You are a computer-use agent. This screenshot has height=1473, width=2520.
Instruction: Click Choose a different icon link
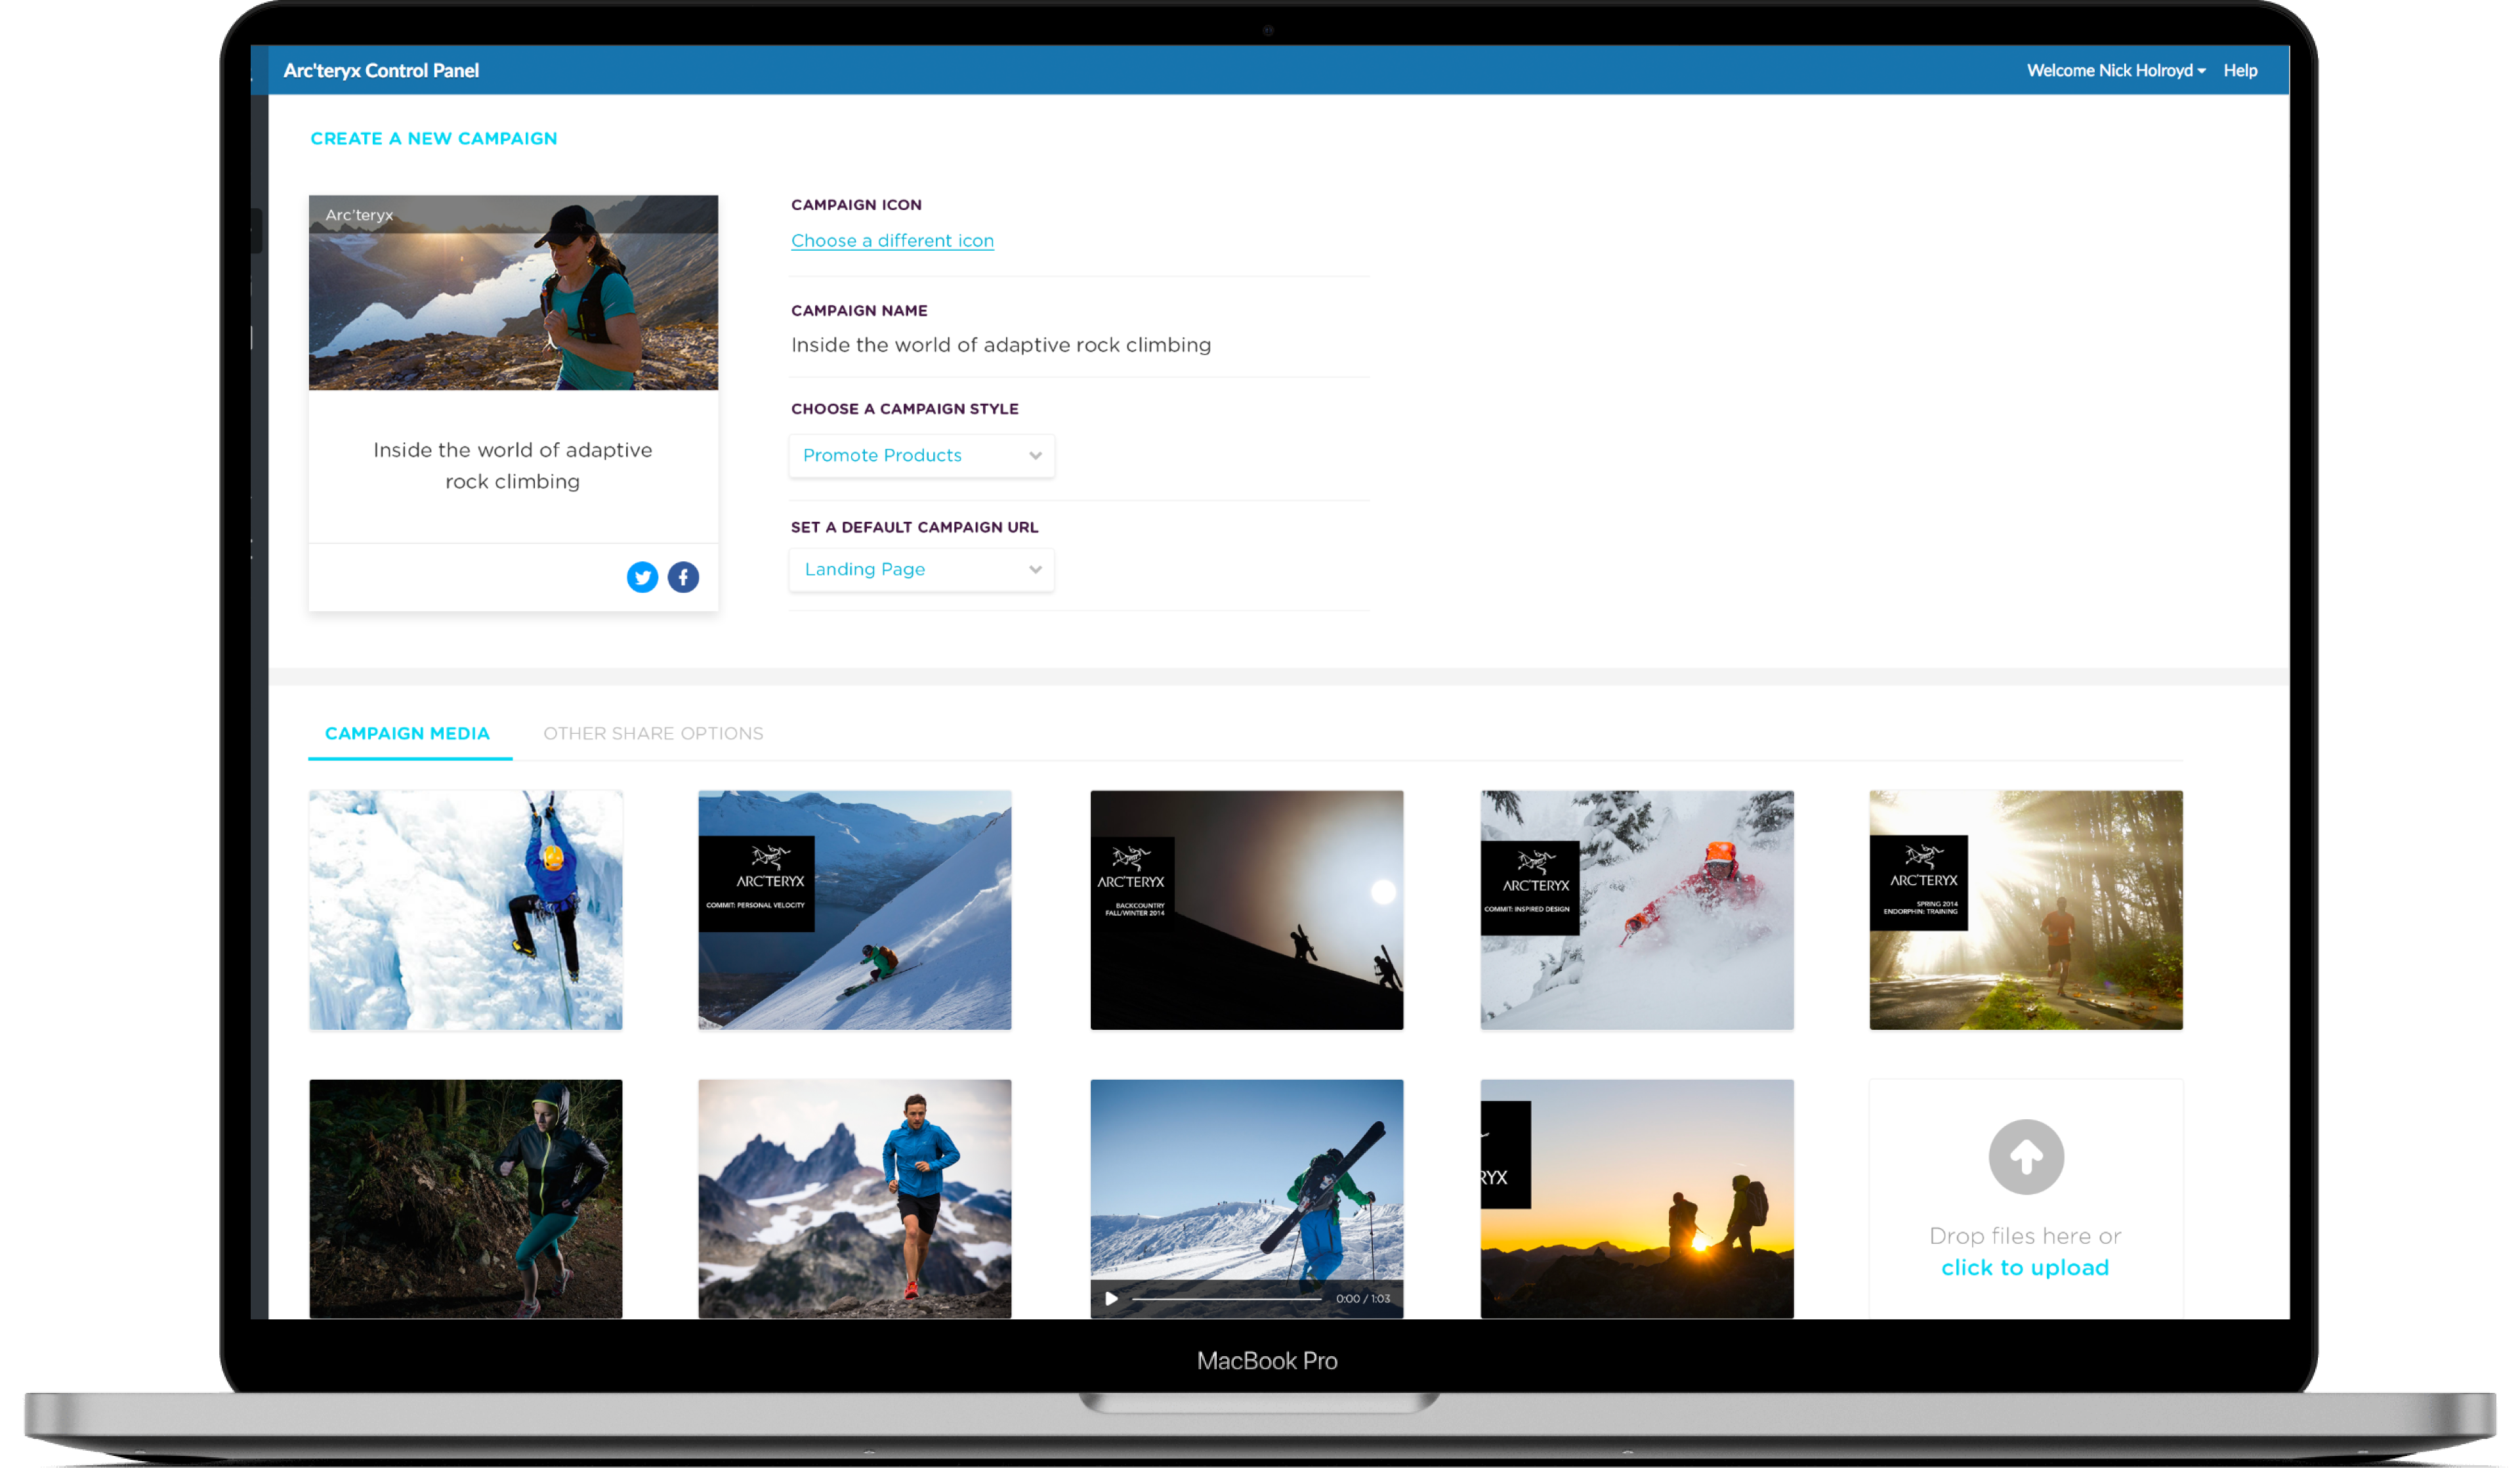coord(892,240)
